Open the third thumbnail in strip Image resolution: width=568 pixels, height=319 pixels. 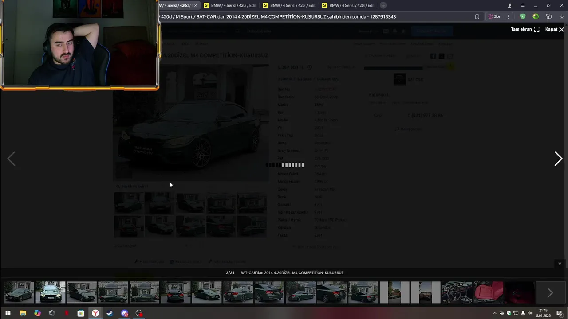pos(82,293)
